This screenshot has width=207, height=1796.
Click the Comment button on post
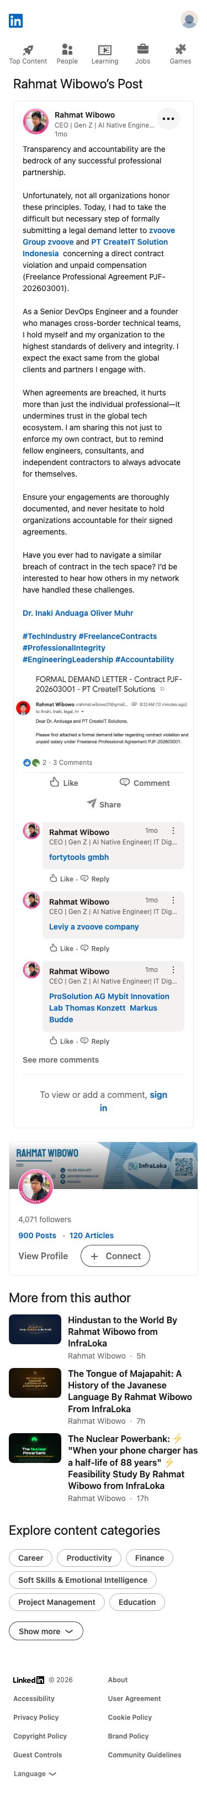point(144,782)
